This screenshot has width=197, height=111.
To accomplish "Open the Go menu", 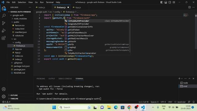I will tap(36, 2).
